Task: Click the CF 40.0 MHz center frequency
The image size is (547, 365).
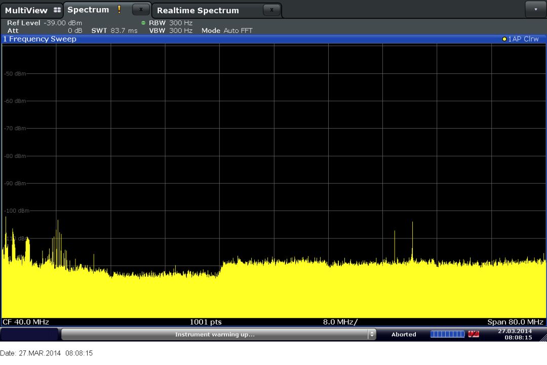Action: click(26, 322)
